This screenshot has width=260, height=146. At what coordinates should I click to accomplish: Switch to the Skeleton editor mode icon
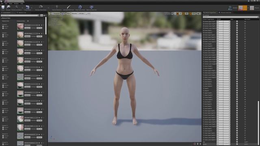pos(230,8)
